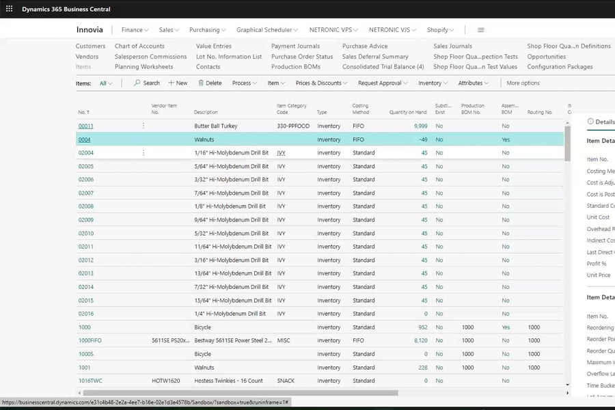Image resolution: width=615 pixels, height=410 pixels.
Task: Click vendor item number HOTW1620
Action: 165,381
